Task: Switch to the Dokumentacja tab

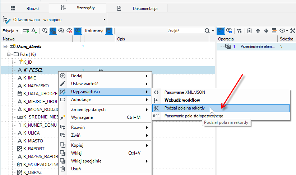Action: [137, 9]
